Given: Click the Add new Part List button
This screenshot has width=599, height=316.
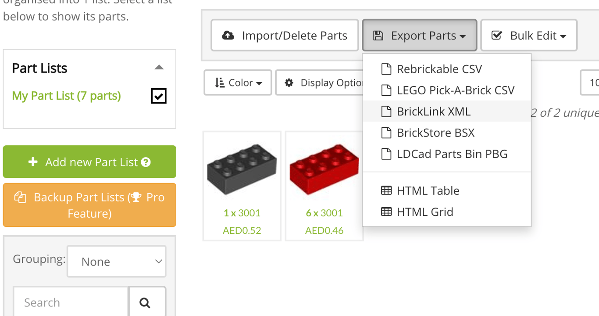Looking at the screenshot, I should (89, 162).
